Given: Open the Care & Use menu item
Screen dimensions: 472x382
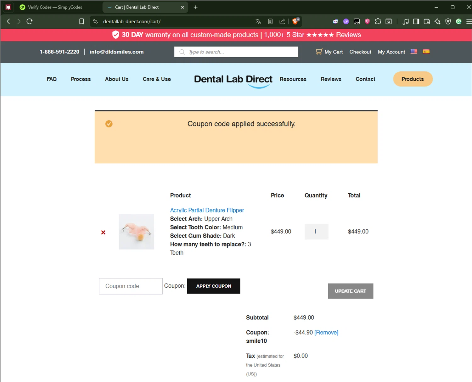Looking at the screenshot, I should click(x=157, y=79).
